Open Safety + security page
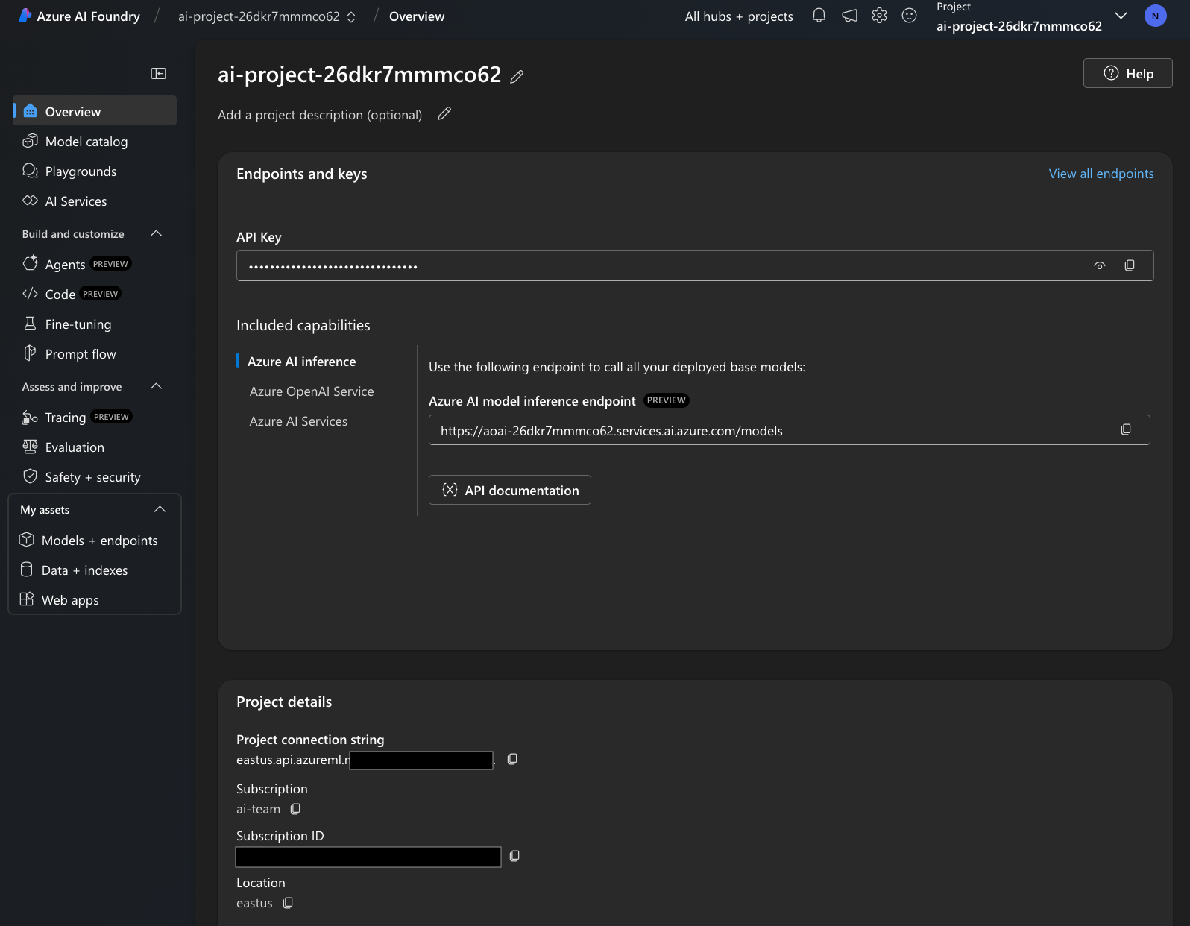Screen dimensions: 1190x926 [x=95, y=476]
